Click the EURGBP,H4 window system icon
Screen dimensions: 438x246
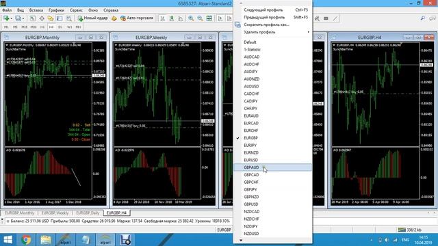click(333, 38)
